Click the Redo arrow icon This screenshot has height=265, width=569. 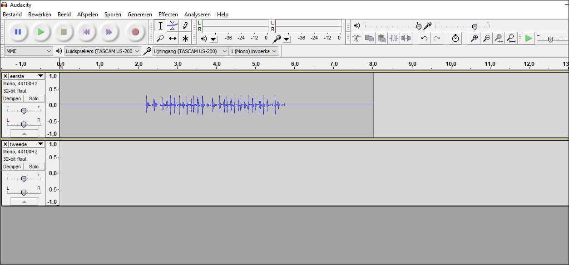(436, 38)
